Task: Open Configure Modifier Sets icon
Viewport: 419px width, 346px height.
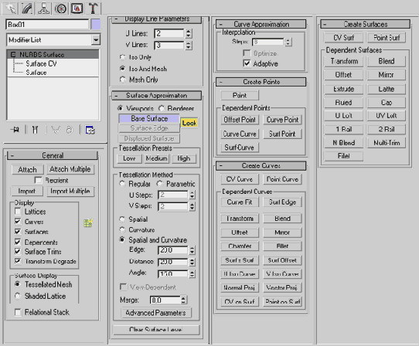Action: [90, 130]
